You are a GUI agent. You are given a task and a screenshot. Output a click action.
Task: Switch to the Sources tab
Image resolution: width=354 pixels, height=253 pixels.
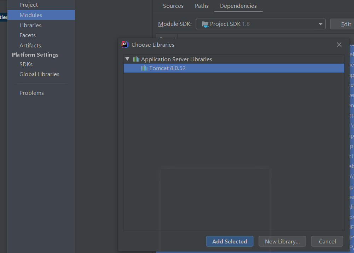[x=173, y=6]
